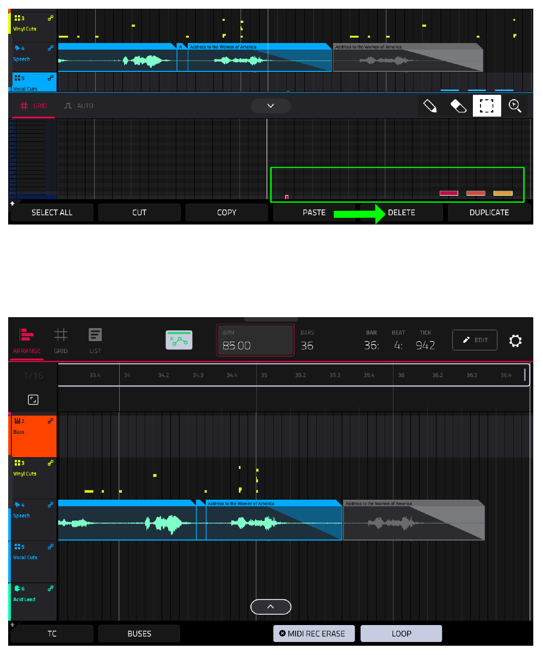Toggle the TC timing correct button

click(52, 634)
